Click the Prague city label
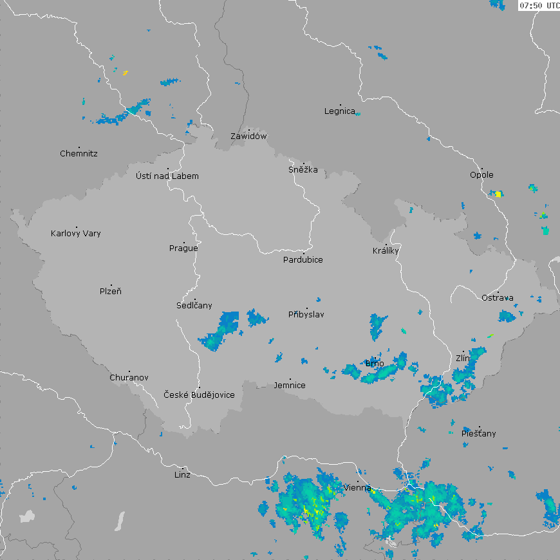 [x=183, y=248]
